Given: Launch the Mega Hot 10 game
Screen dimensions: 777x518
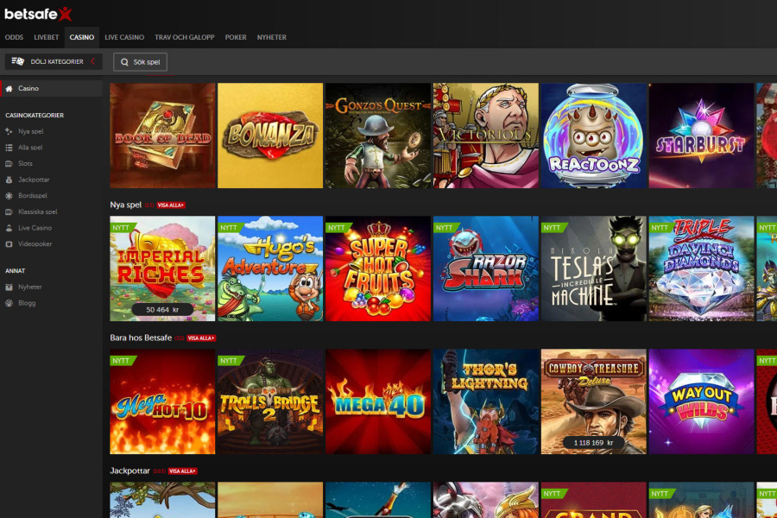Looking at the screenshot, I should tap(162, 401).
